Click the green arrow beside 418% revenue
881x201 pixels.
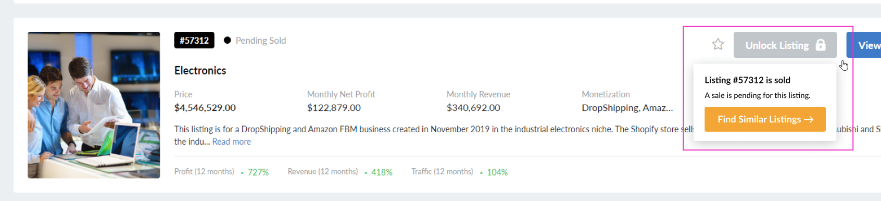pos(366,173)
